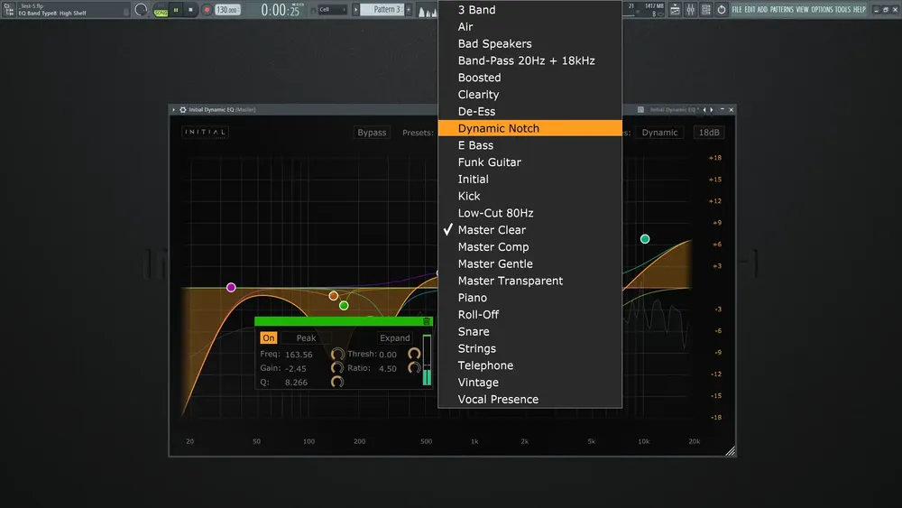Open the mixer from the top toolbar
This screenshot has width=902, height=508.
click(690, 10)
